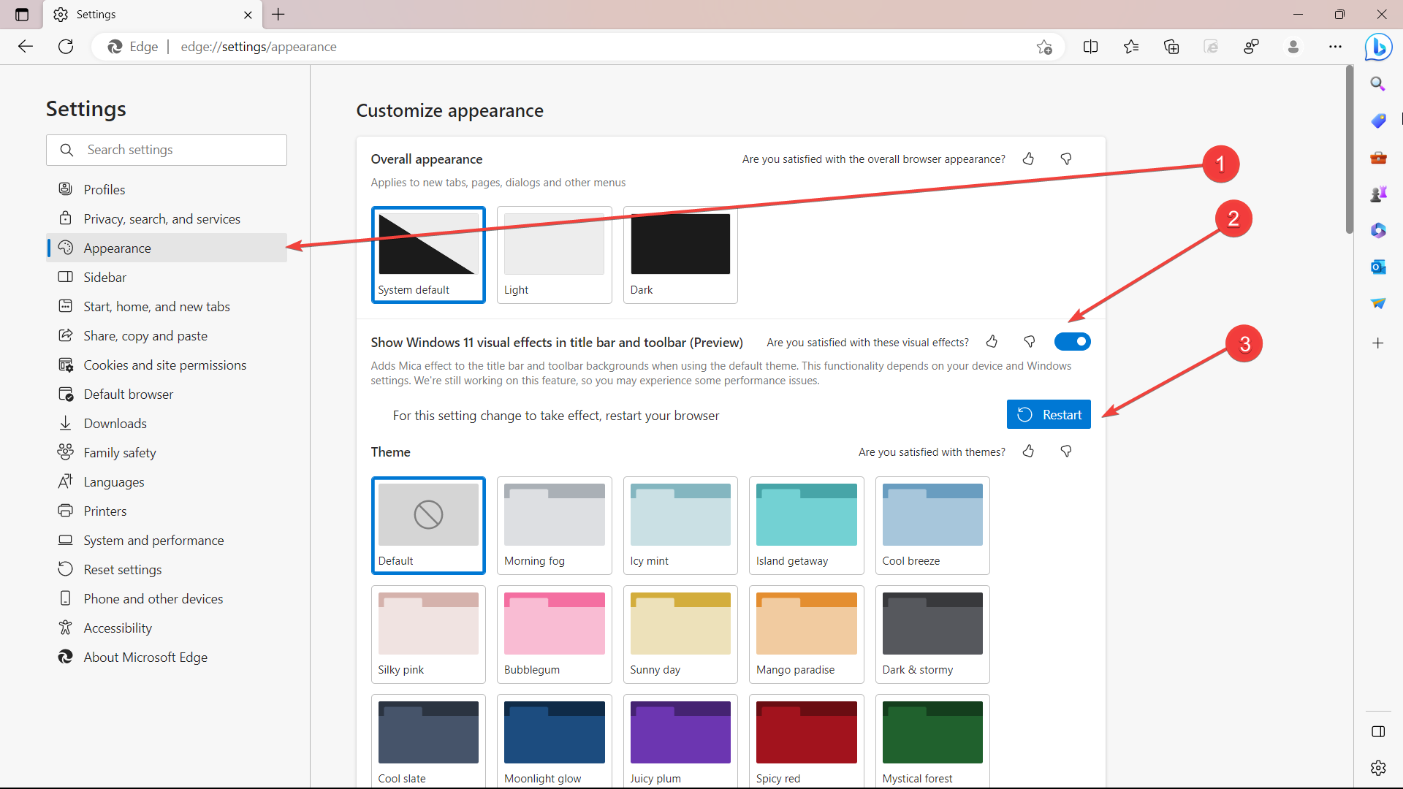Viewport: 1403px width, 789px height.
Task: Click the Tools briefcase sidebar icon
Action: [x=1378, y=157]
